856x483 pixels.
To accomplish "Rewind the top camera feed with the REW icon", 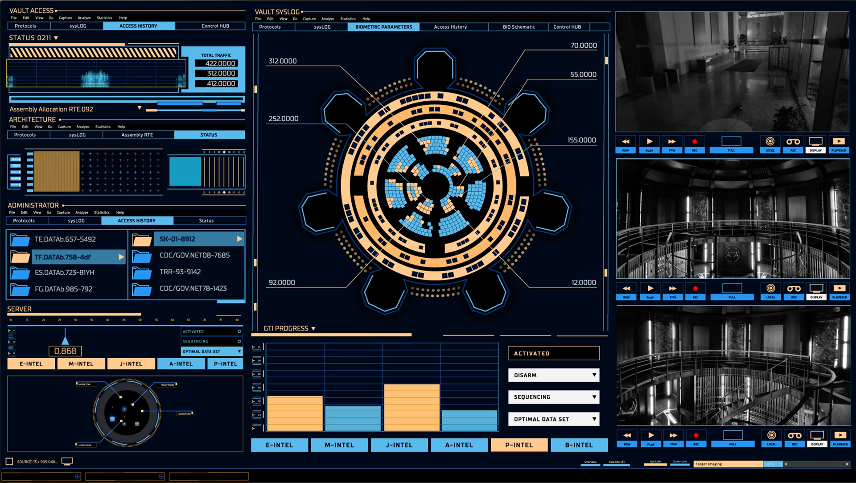I will 626,142.
